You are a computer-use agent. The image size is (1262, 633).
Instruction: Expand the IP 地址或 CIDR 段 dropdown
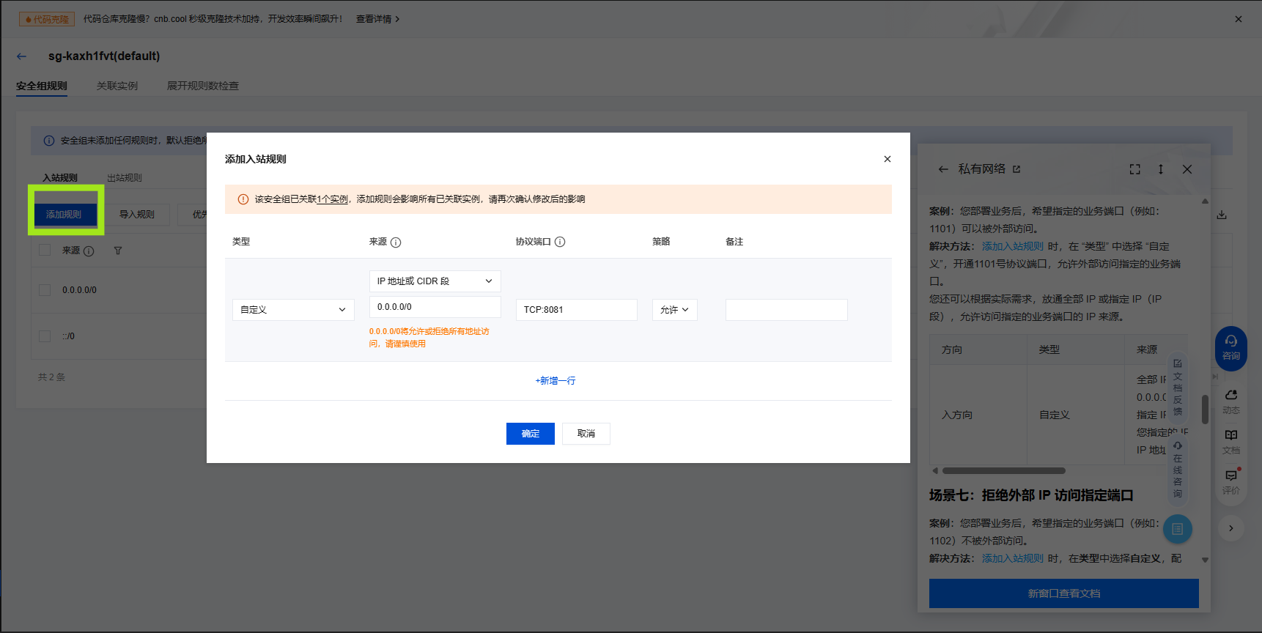[x=435, y=281]
